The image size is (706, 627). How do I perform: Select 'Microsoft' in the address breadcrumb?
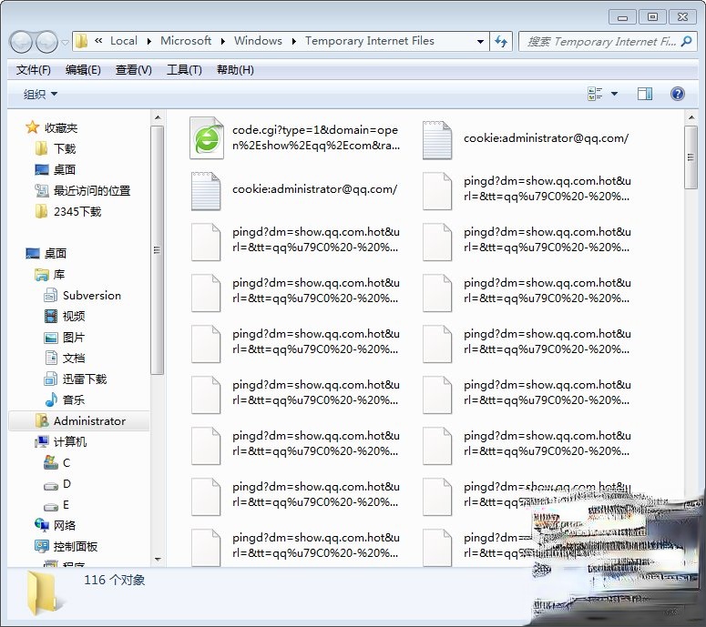(x=186, y=41)
